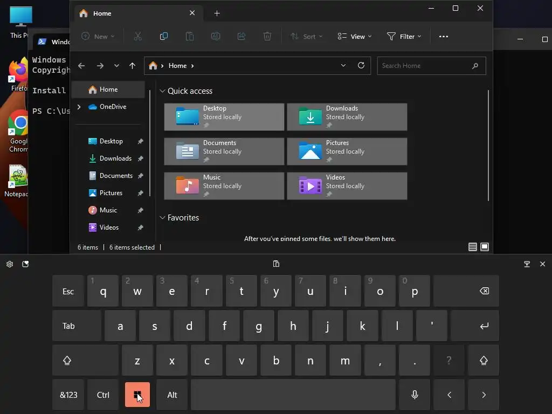552x414 pixels.
Task: Unpin Music in navigation pane
Action: 141,210
